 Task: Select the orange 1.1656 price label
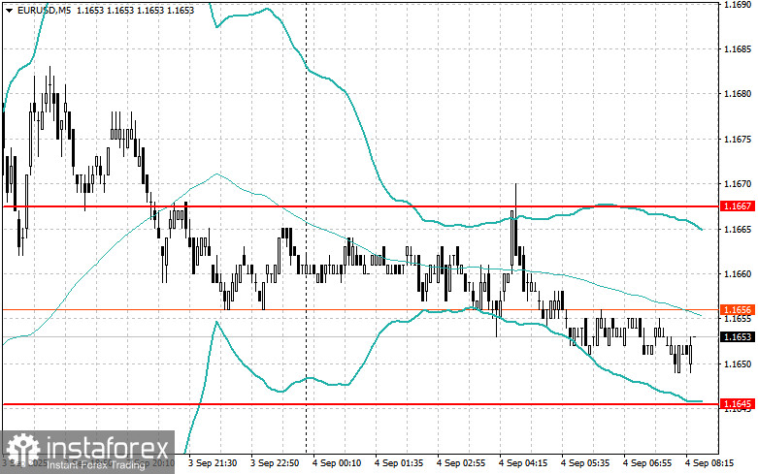click(x=738, y=309)
